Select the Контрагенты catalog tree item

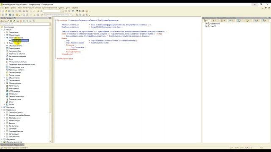tap(14, 126)
